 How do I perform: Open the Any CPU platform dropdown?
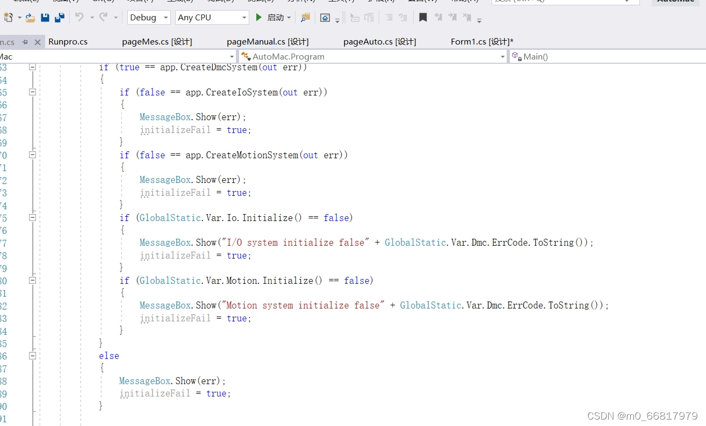(x=212, y=18)
